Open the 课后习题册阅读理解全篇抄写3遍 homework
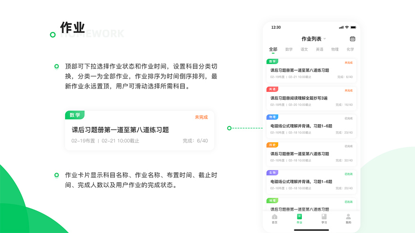 click(299, 98)
